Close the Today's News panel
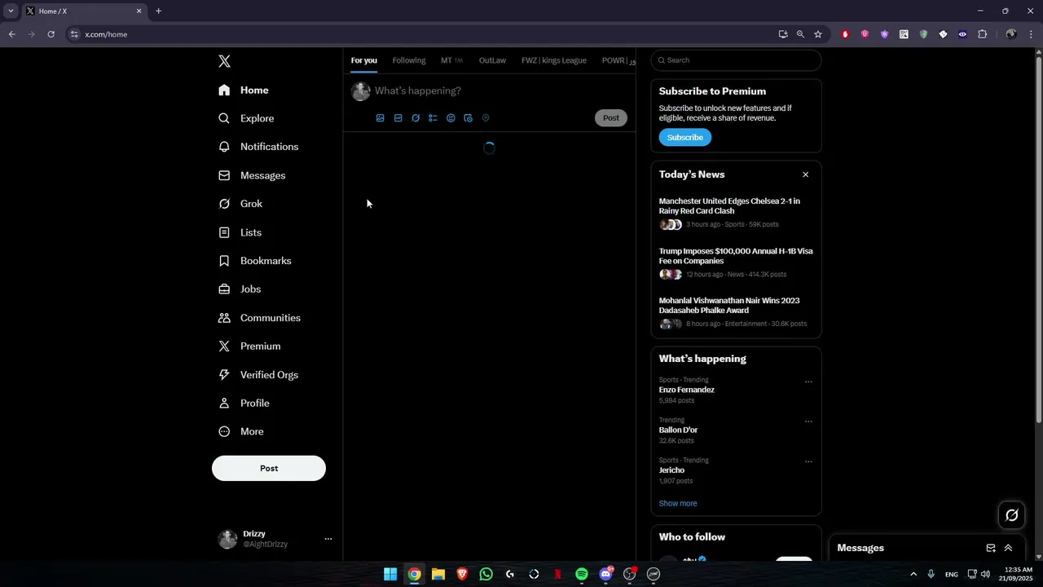Image resolution: width=1043 pixels, height=587 pixels. [806, 174]
